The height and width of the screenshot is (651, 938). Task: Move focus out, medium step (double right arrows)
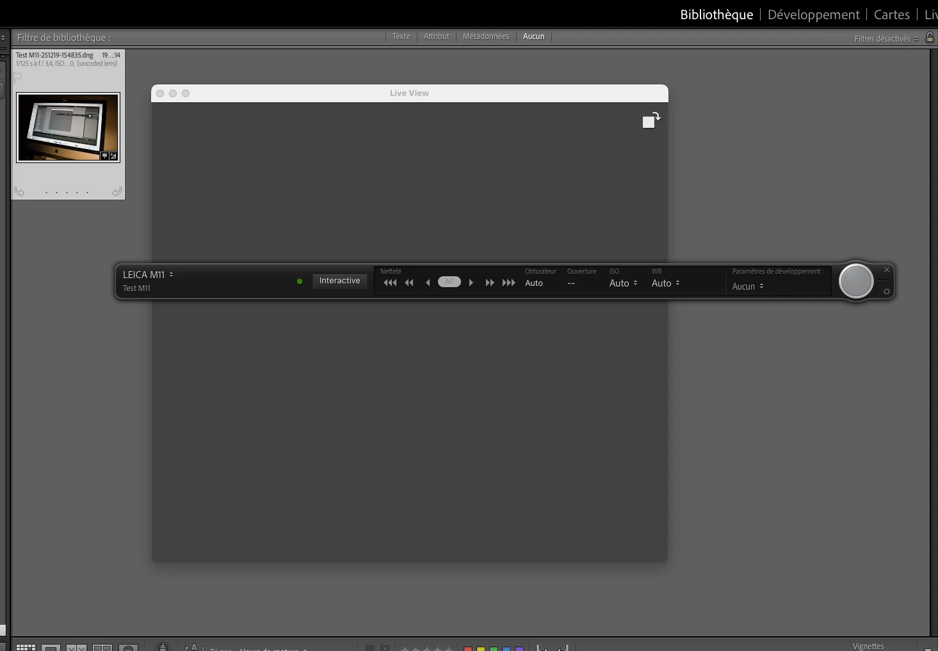[490, 283]
